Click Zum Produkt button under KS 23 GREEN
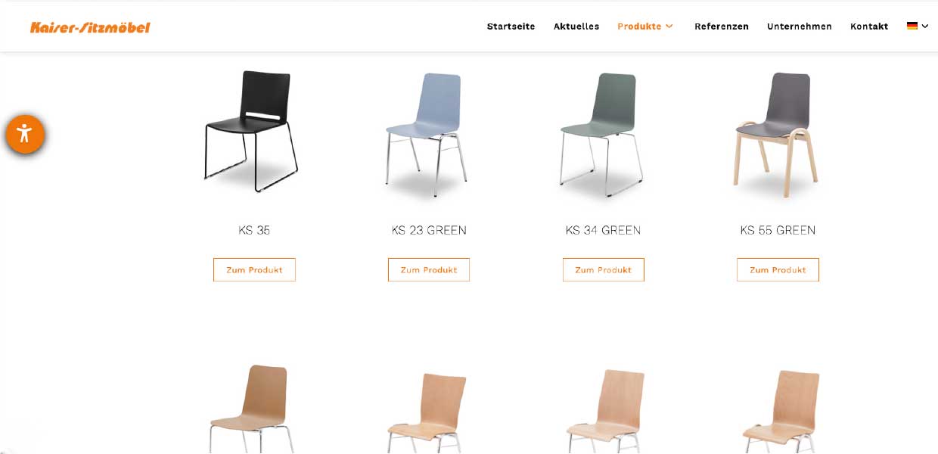 pos(429,270)
